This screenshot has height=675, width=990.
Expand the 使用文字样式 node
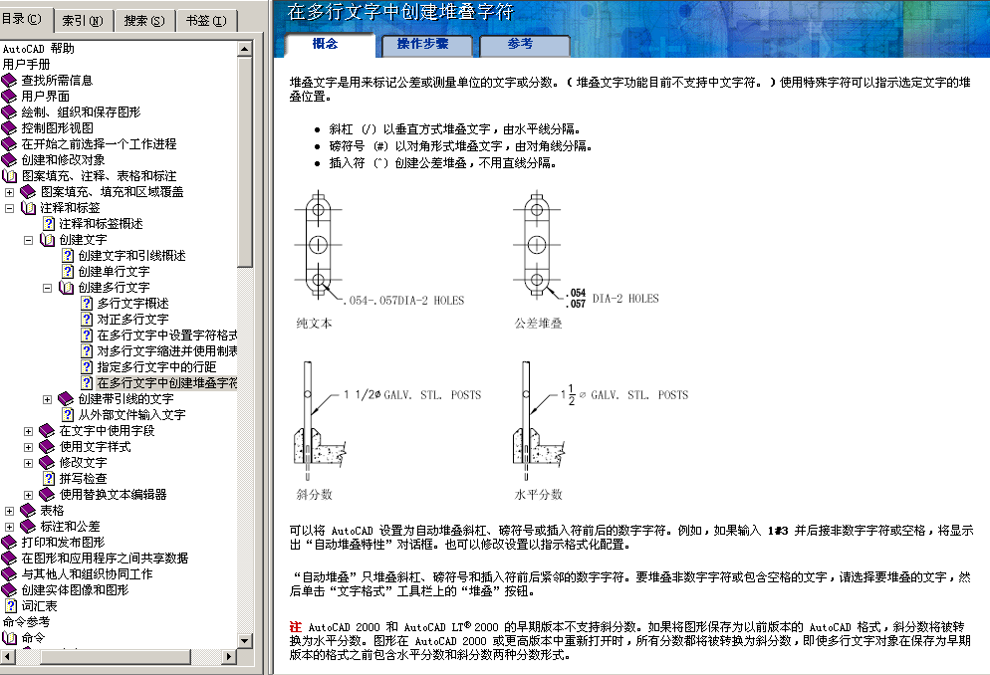click(29, 447)
